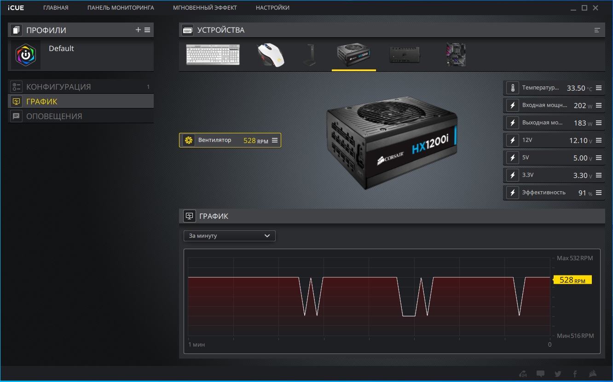
Task: Click the УСТРОЙСТВА keyboard header icon
Action: pyautogui.click(x=188, y=30)
